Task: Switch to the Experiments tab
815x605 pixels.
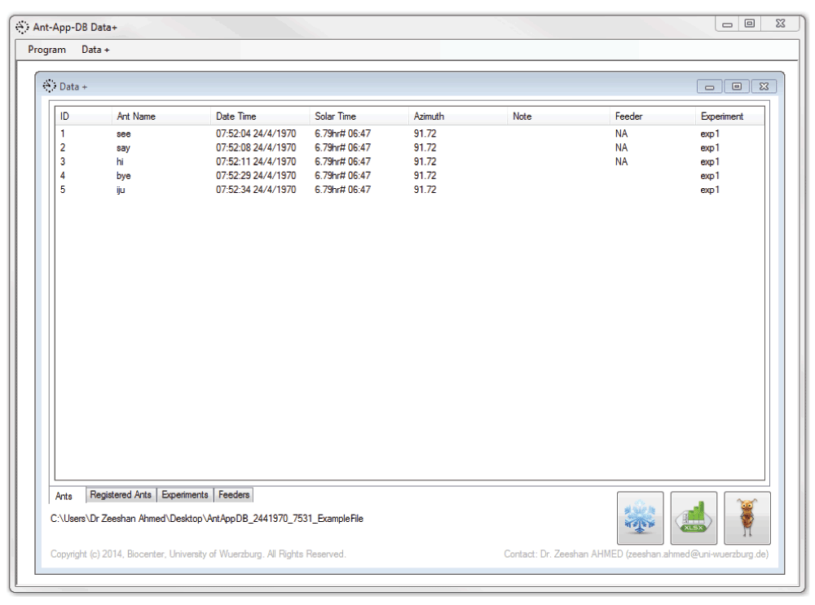Action: (x=184, y=494)
